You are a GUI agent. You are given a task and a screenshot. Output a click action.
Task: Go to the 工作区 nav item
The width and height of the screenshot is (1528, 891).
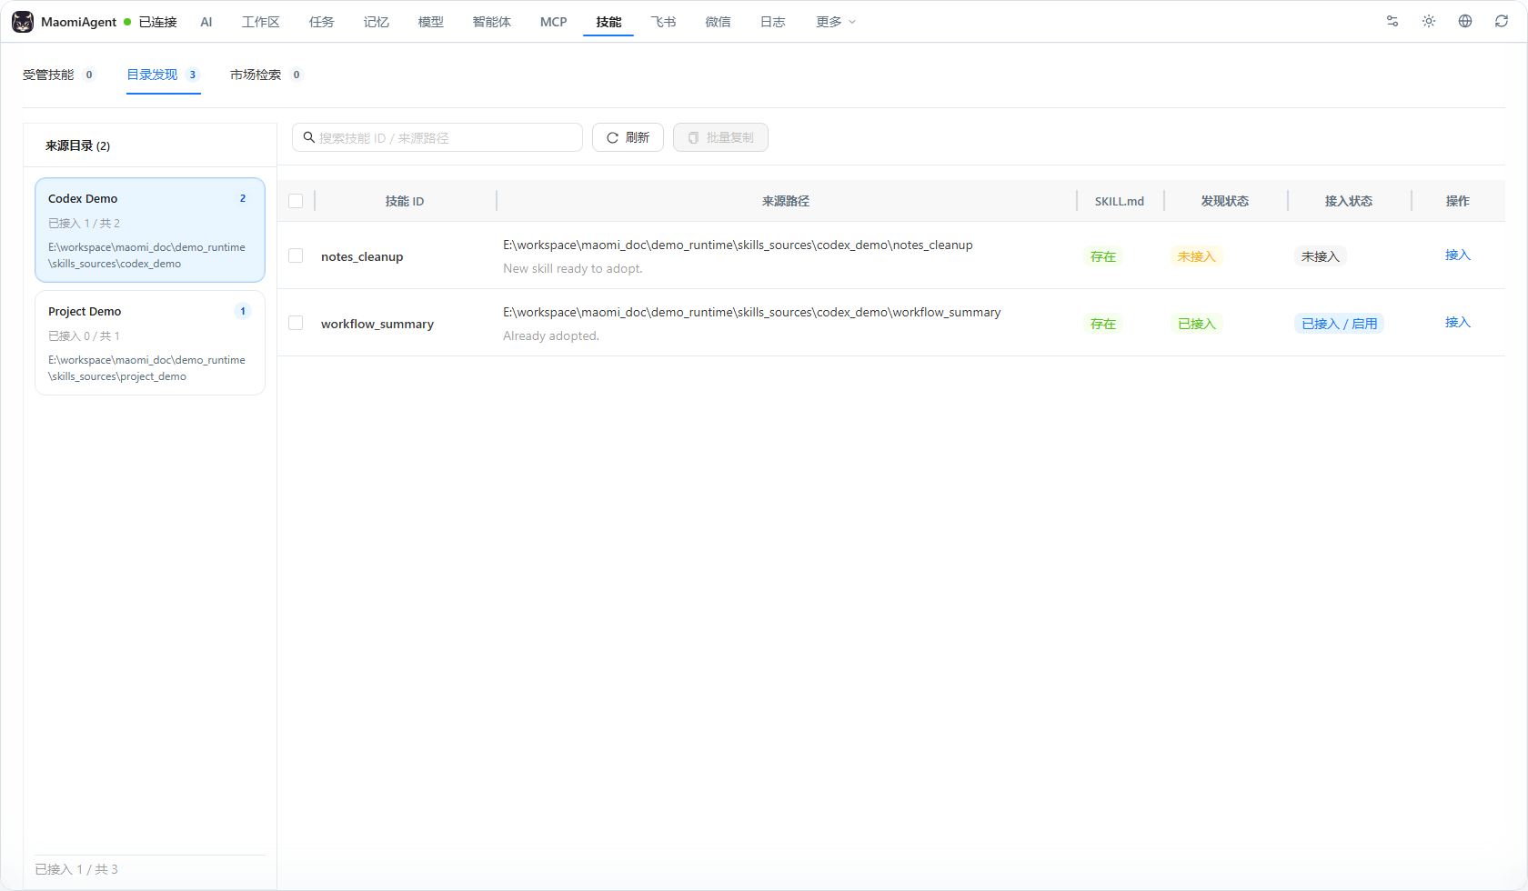261,22
